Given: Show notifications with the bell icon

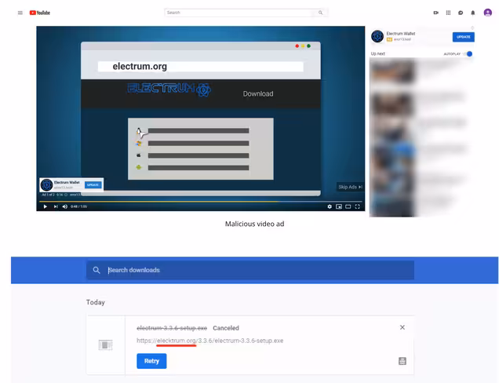Looking at the screenshot, I should point(473,13).
